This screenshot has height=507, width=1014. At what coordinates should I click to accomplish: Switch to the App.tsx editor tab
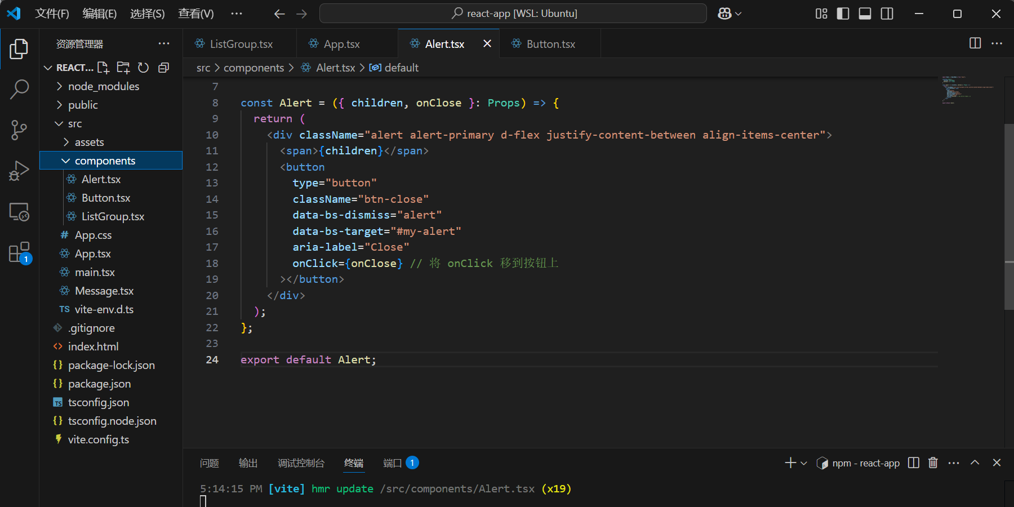coord(348,43)
